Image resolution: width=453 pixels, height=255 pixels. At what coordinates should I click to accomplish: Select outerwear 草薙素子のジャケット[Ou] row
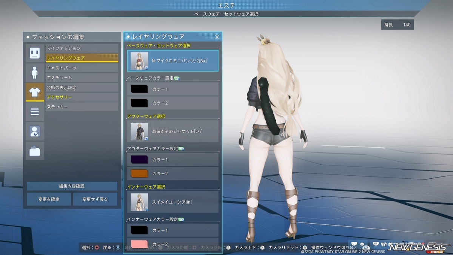click(173, 131)
